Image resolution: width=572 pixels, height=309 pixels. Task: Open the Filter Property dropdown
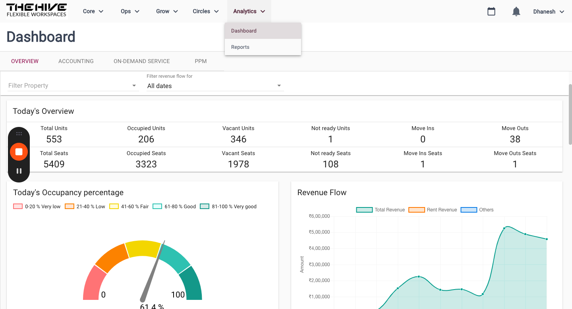tap(73, 86)
